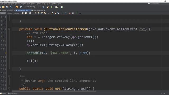Close the Simple_POS.java tab
169x95 pixels.
pyautogui.click(x=14, y=11)
